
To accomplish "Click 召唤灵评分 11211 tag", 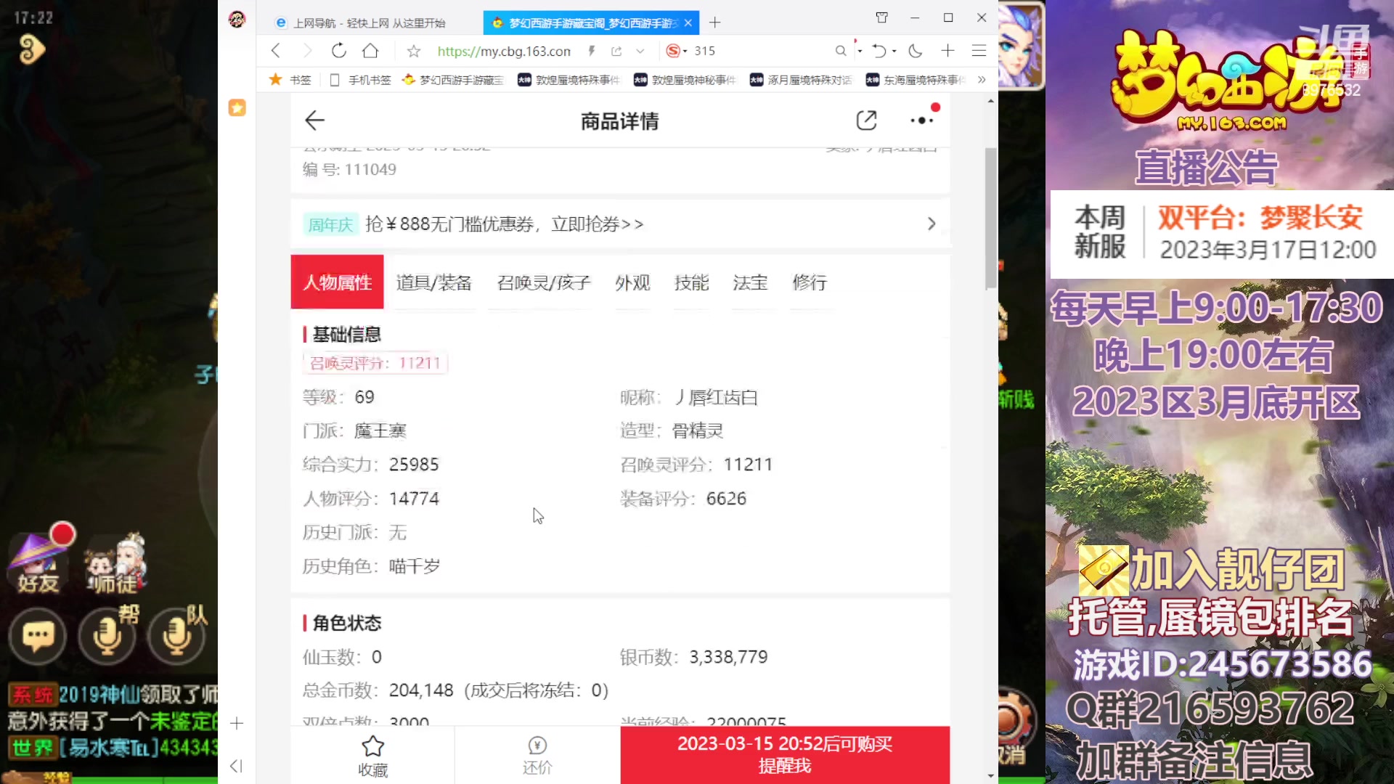I will [375, 363].
